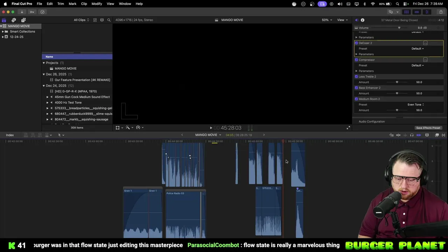This screenshot has height=252, width=448.
Task: Go back in timeline history arrow
Action: (x=182, y=135)
